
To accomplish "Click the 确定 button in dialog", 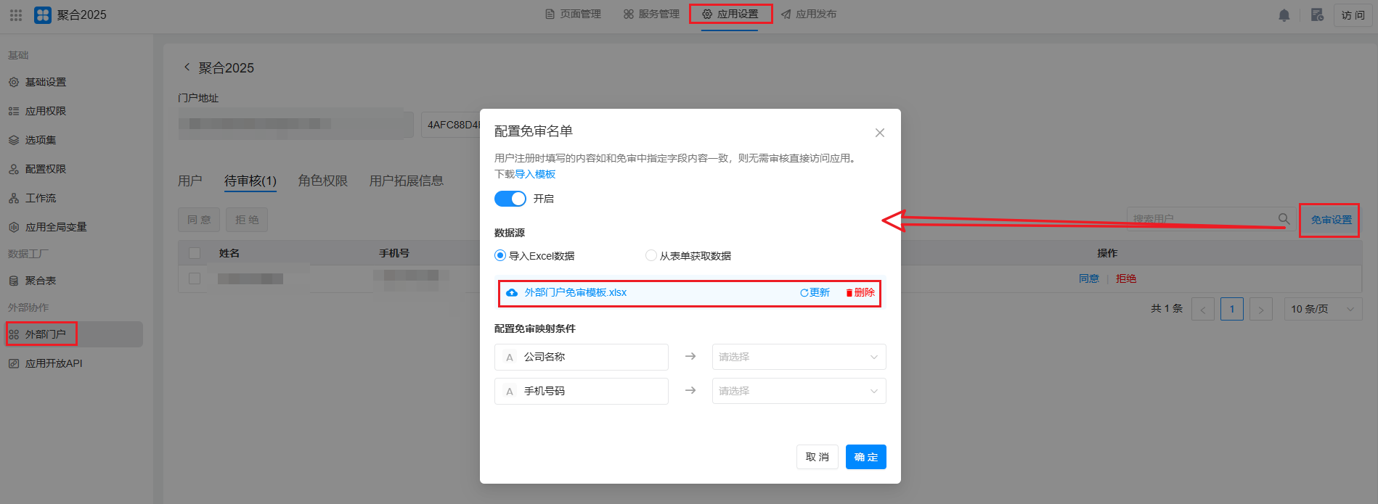I will pos(865,457).
